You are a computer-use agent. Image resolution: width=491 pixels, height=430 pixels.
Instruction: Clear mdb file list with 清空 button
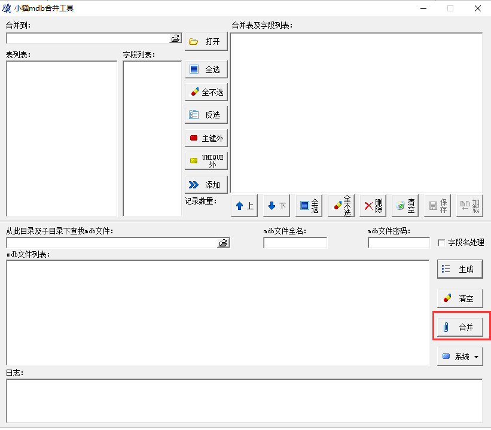click(x=460, y=298)
